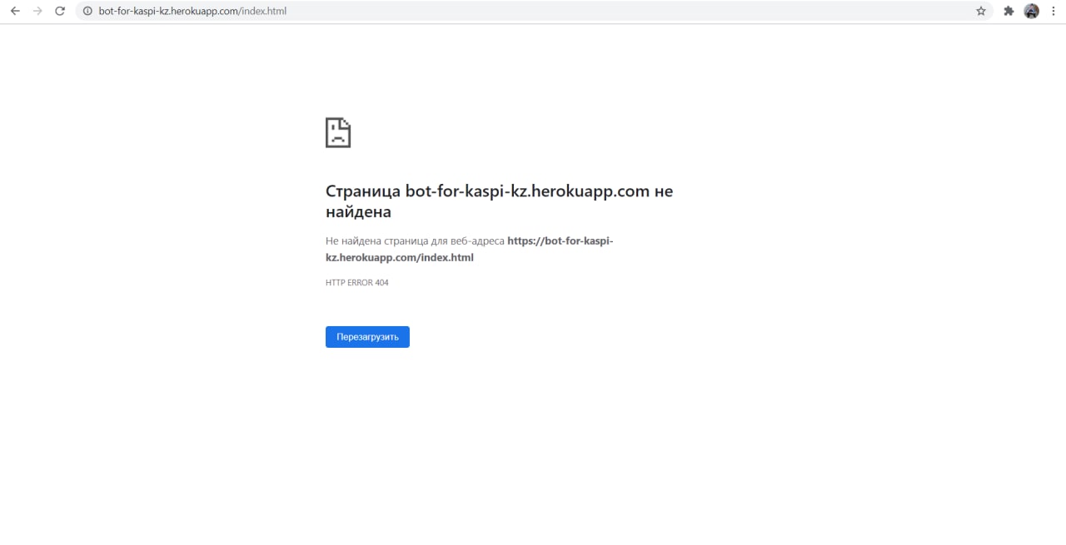Click the sad page error icon
The width and height of the screenshot is (1066, 545).
338,132
